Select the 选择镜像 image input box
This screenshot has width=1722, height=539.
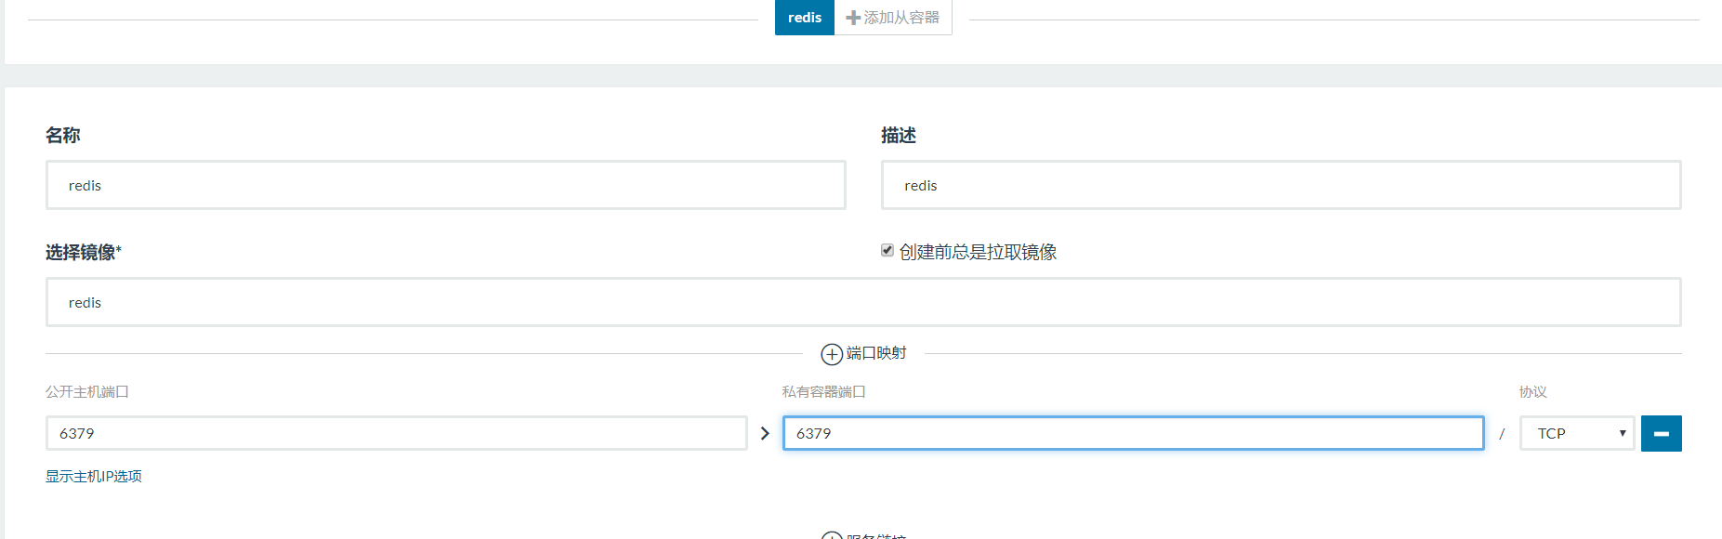pos(862,302)
